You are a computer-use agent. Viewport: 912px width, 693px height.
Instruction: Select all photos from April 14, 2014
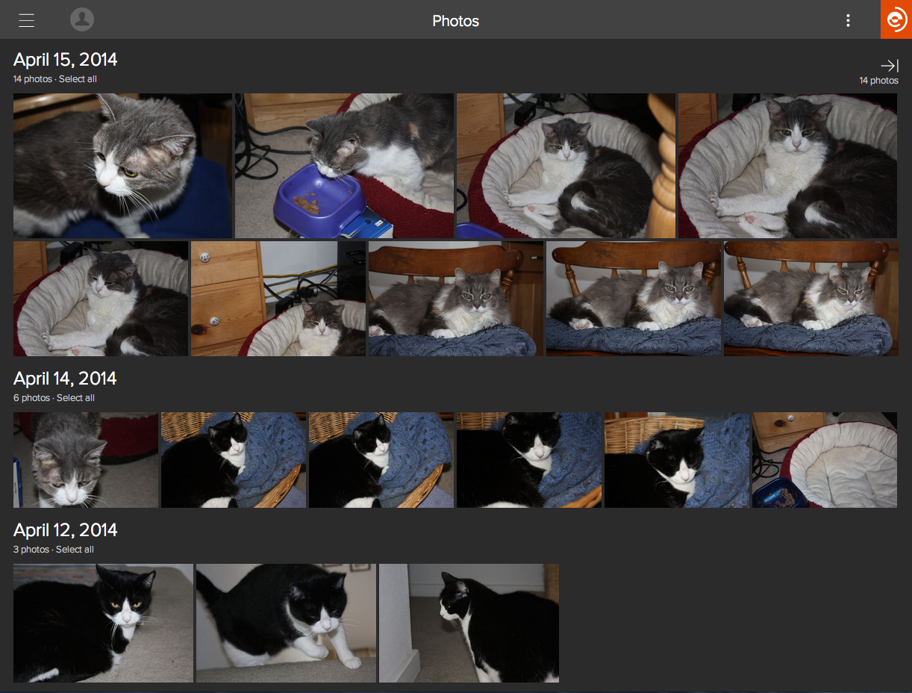pyautogui.click(x=75, y=398)
